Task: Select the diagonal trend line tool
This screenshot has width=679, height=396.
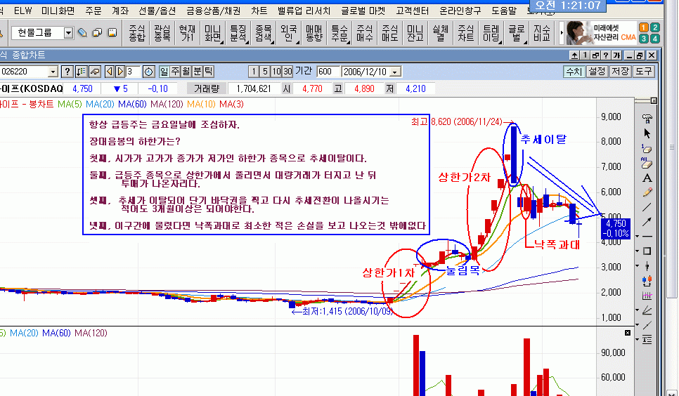Action: (x=647, y=207)
